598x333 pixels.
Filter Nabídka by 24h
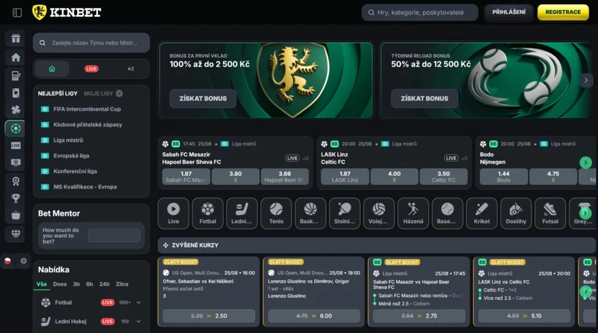point(104,284)
